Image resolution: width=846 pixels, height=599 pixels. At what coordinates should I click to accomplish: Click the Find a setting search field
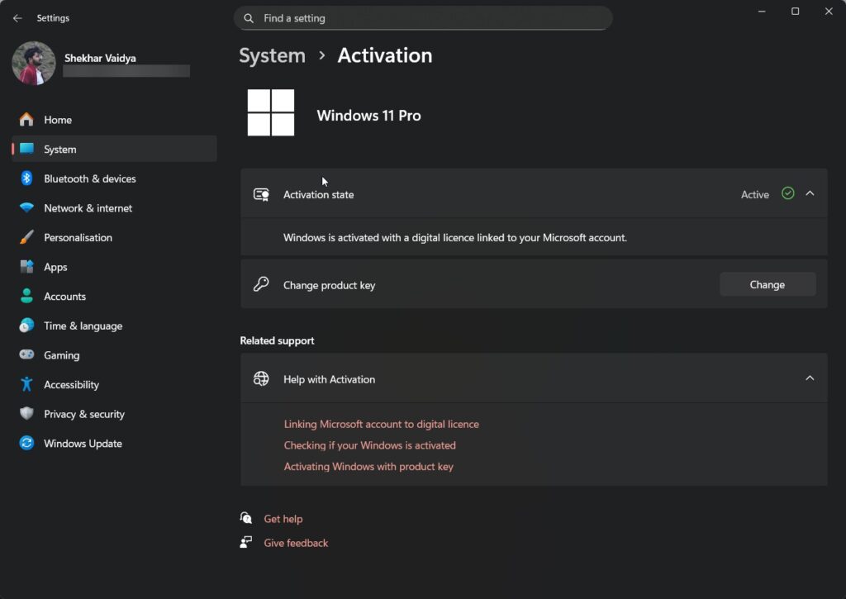tap(423, 17)
